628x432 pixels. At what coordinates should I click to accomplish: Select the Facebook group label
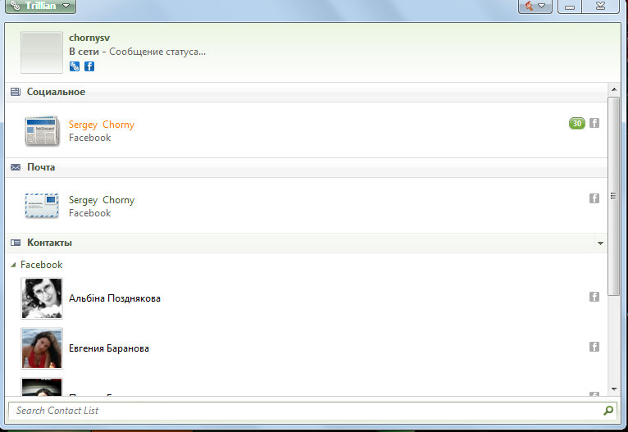click(x=41, y=265)
